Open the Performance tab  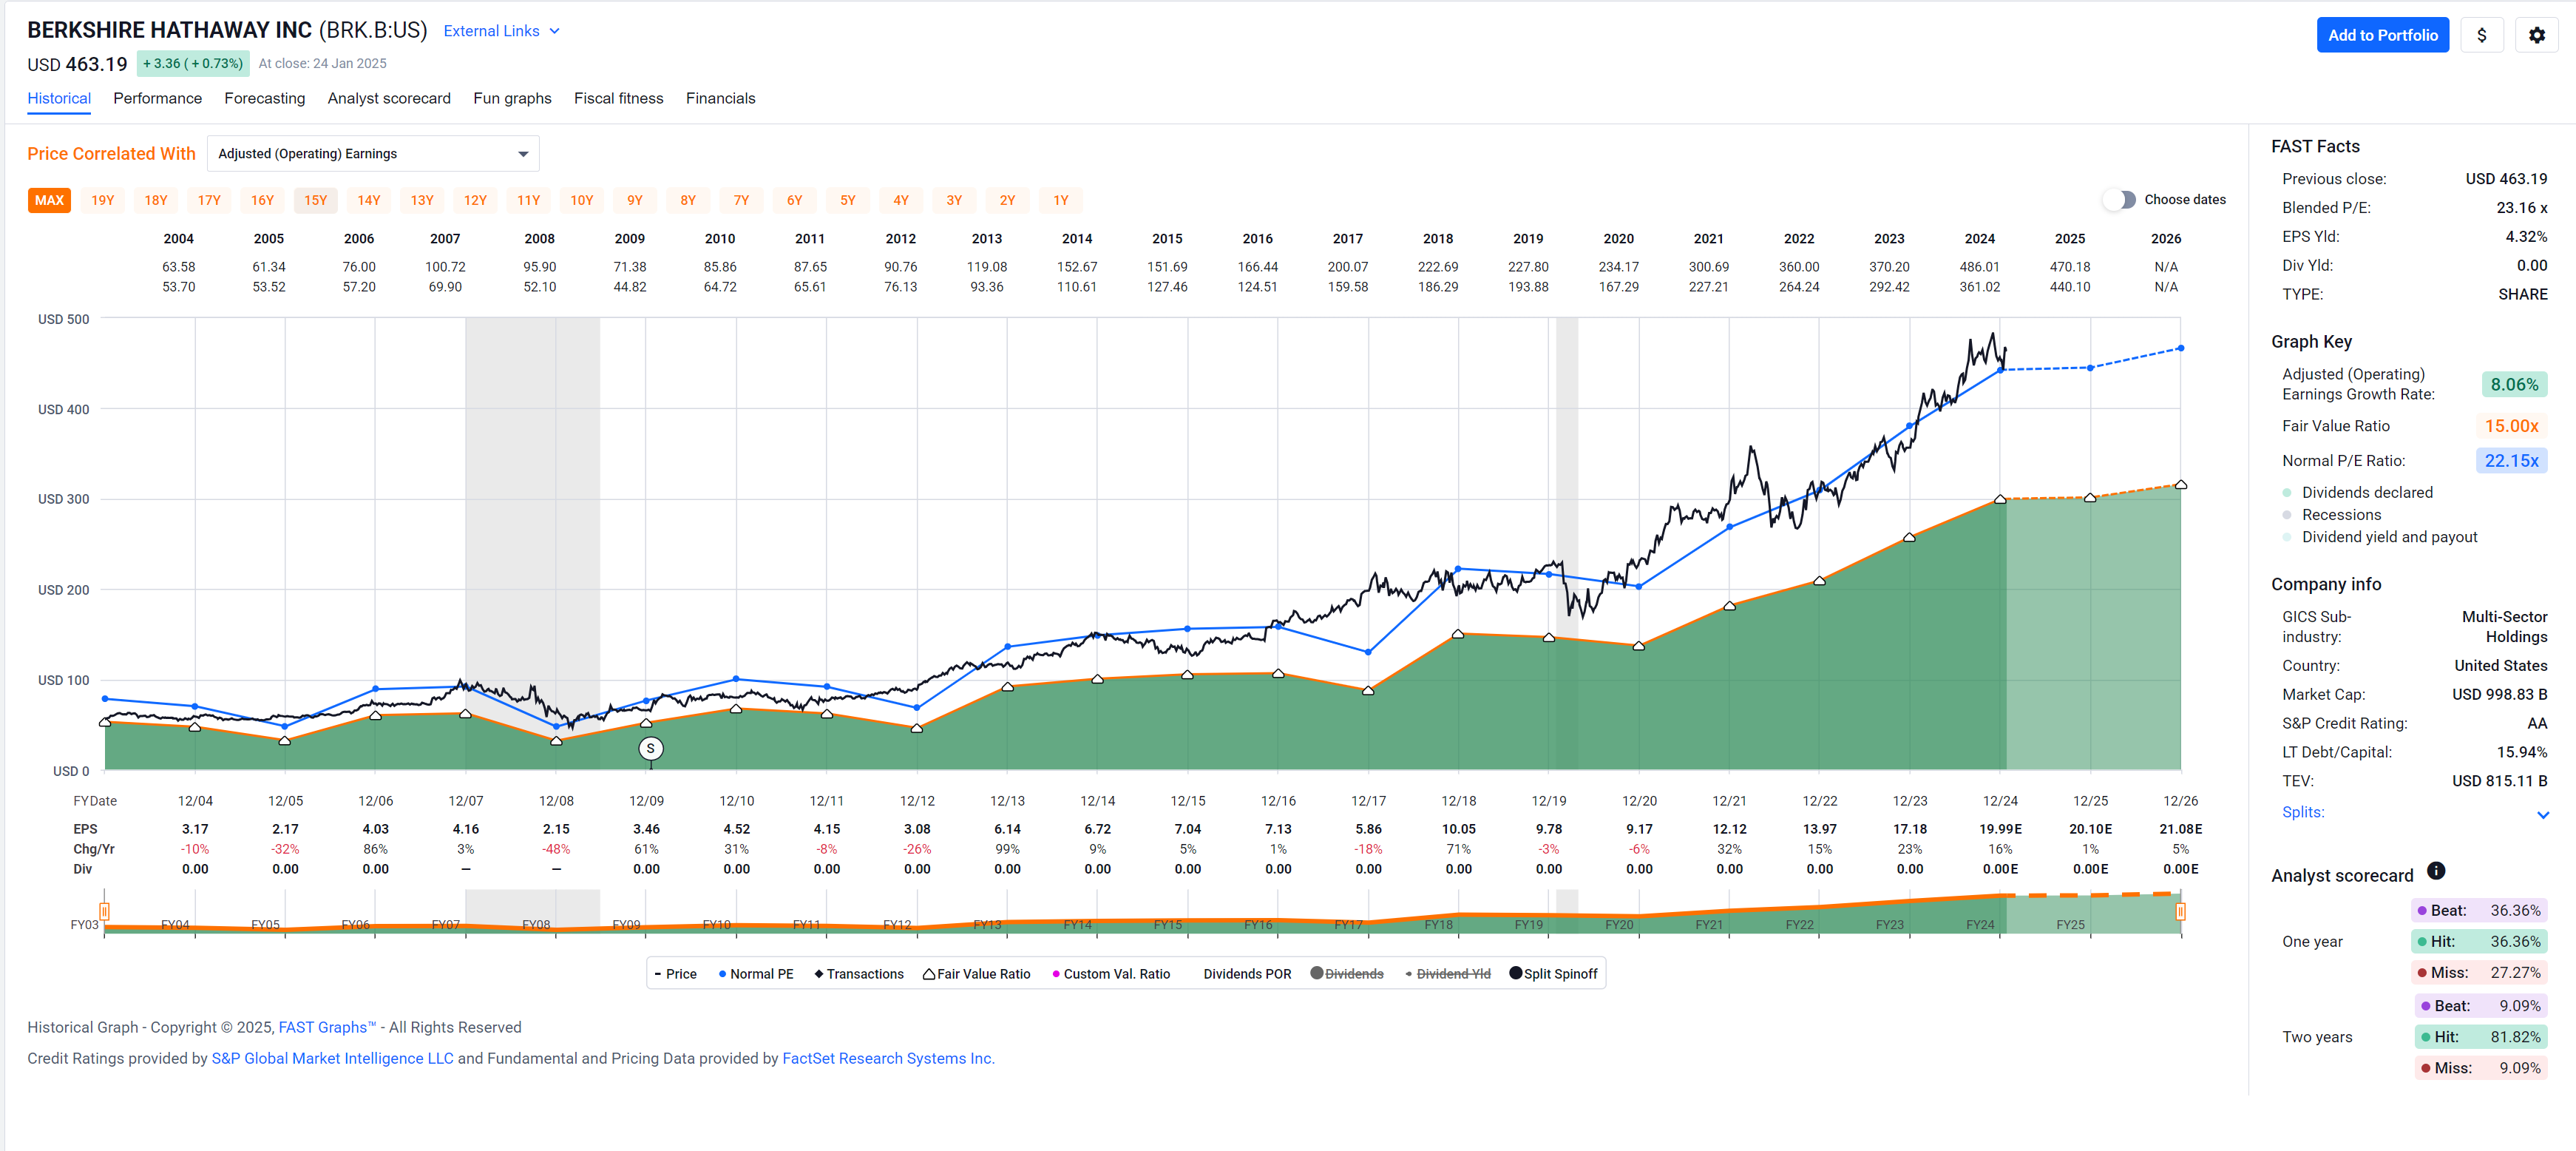pos(157,98)
